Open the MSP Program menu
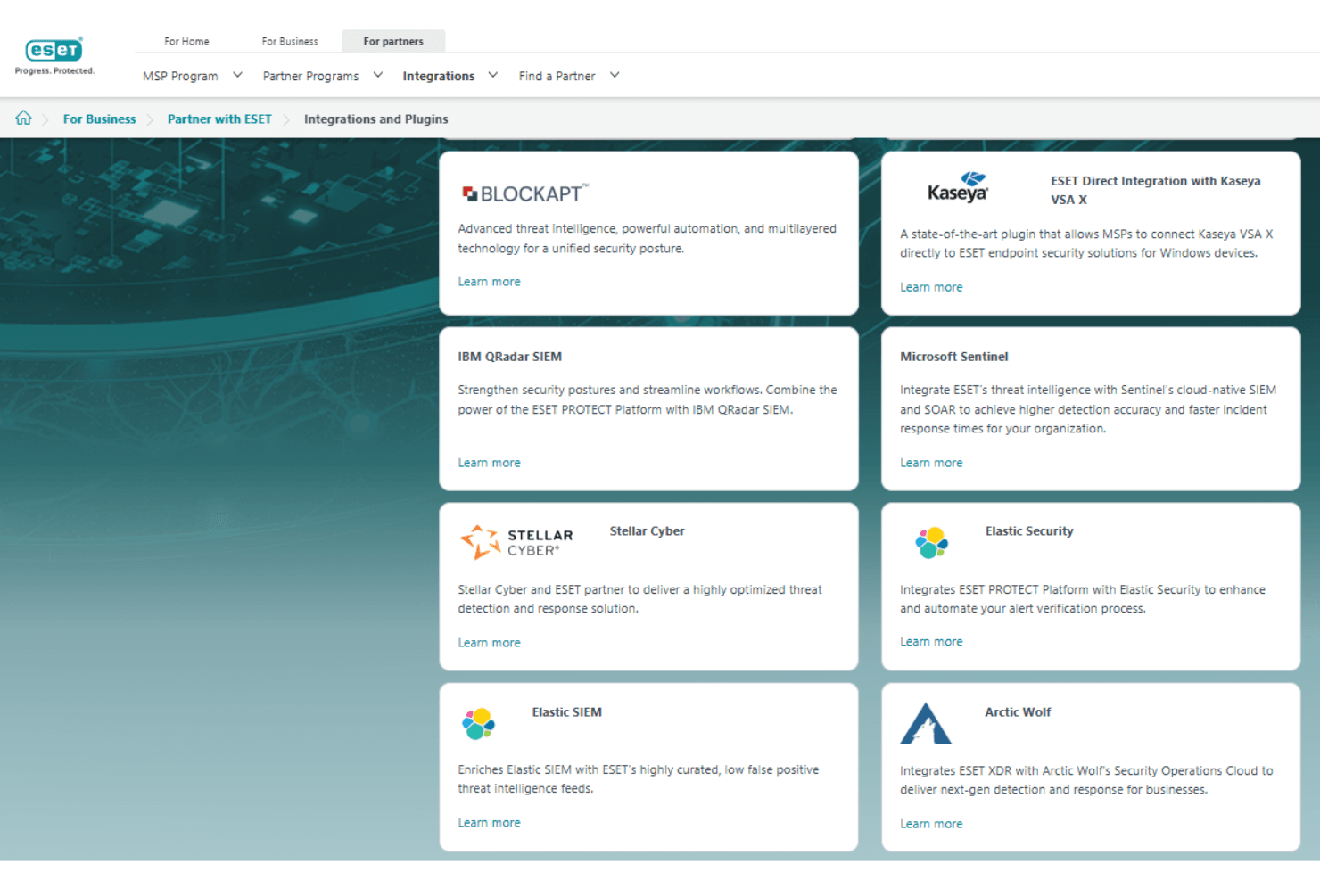Viewport: 1320px width, 880px height. pyautogui.click(x=180, y=76)
